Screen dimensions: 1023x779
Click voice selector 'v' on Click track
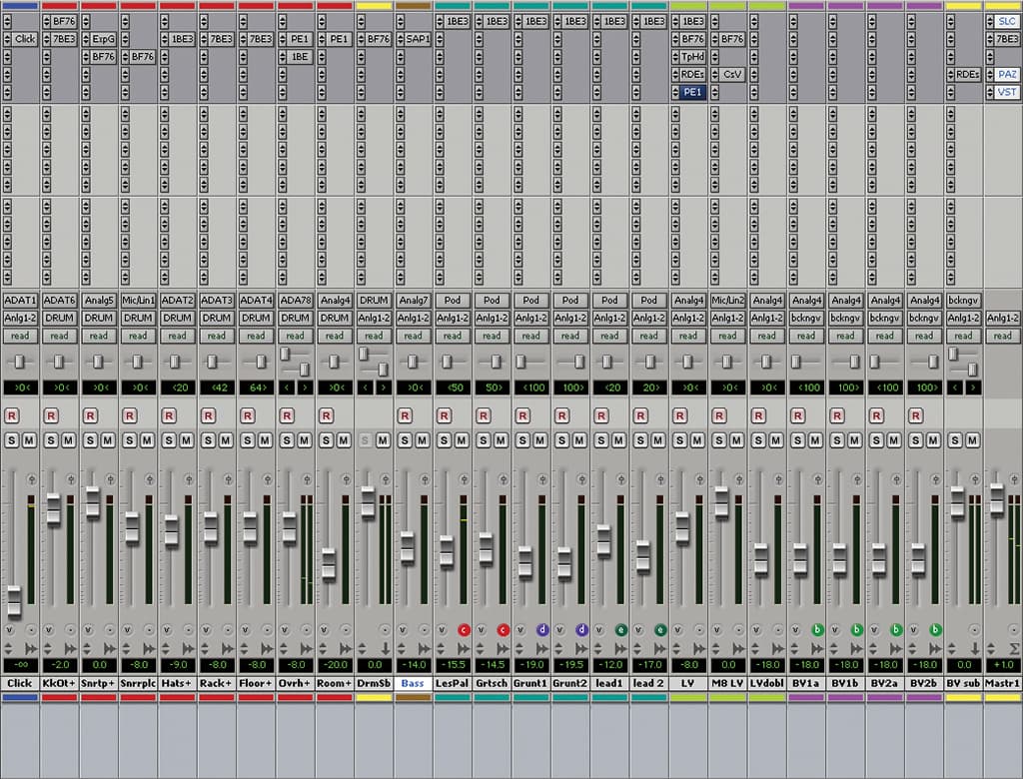click(x=9, y=630)
